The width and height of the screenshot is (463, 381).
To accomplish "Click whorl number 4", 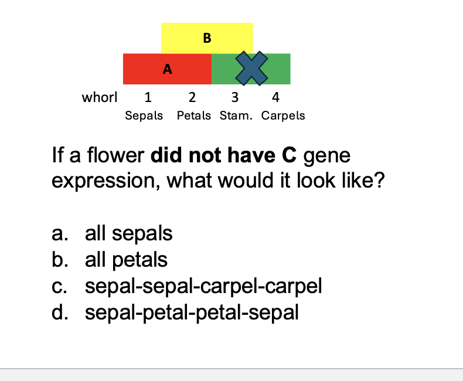I will tap(275, 97).
